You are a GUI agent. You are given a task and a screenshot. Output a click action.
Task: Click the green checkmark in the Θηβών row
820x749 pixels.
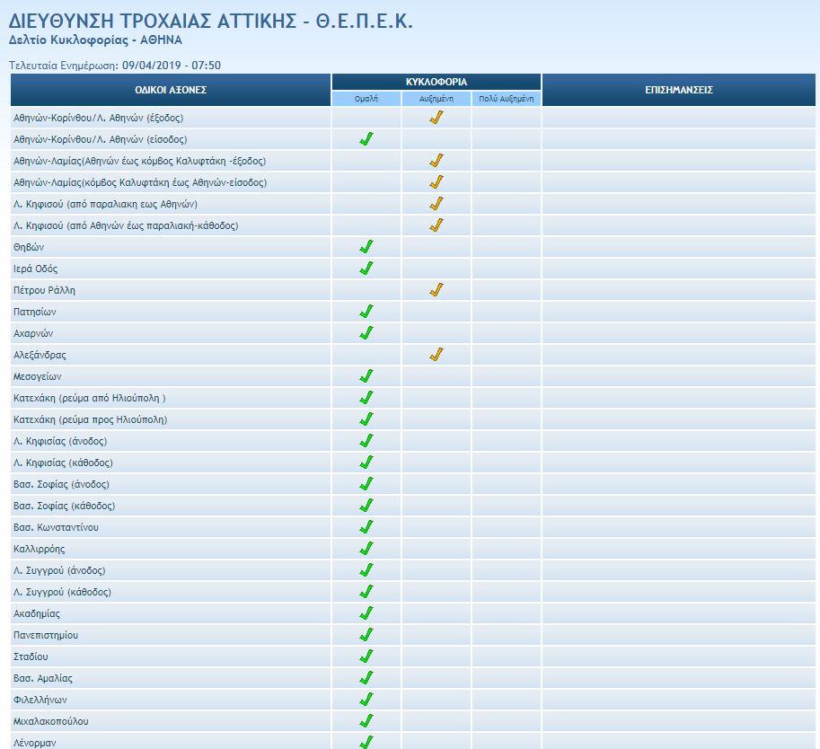click(x=366, y=247)
